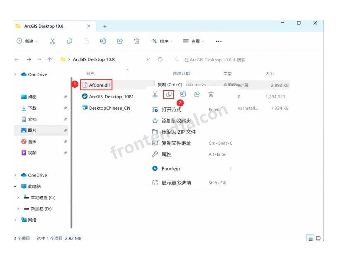Unpin 音乐 from quick access
Image resolution: width=338 pixels, height=261 pixels.
(65, 142)
